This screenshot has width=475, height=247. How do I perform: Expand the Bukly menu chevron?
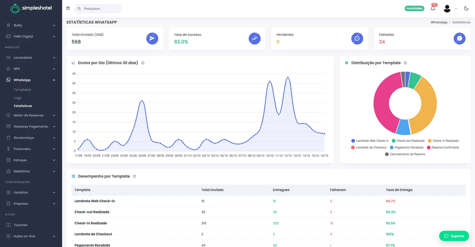coord(54,25)
